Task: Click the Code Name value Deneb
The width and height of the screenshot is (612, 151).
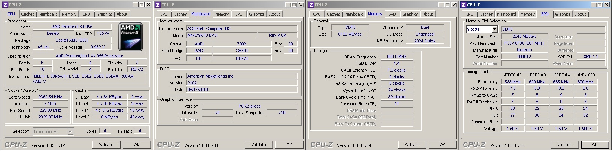Action: [53, 33]
